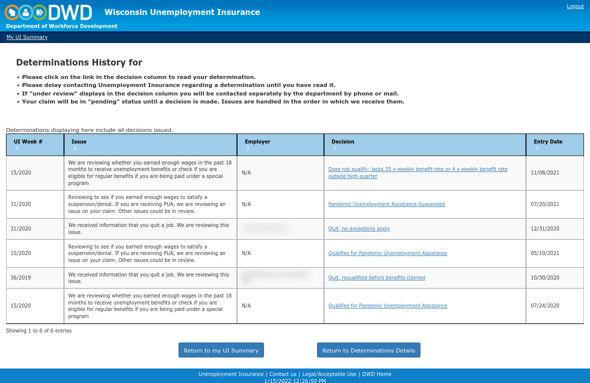The height and width of the screenshot is (383, 590).
Task: Open Contact us footer link
Action: click(282, 374)
